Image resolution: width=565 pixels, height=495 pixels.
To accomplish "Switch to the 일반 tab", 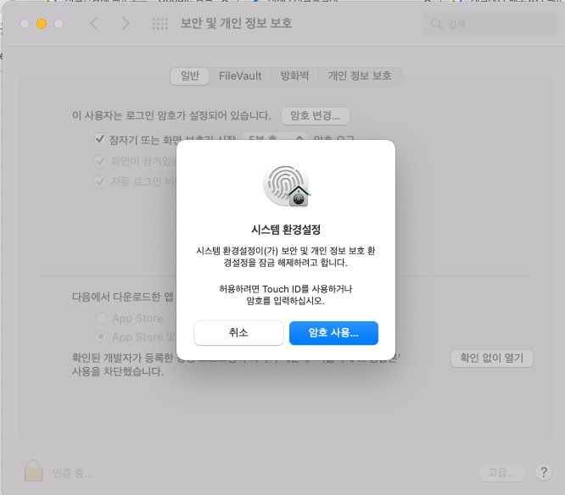I will pyautogui.click(x=190, y=76).
